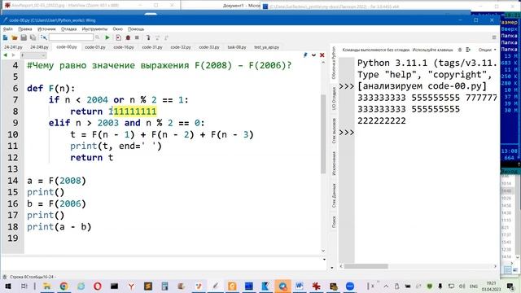Viewport: 521px width, 293px height.
Task: Open the Отладка menu
Action: point(68,29)
